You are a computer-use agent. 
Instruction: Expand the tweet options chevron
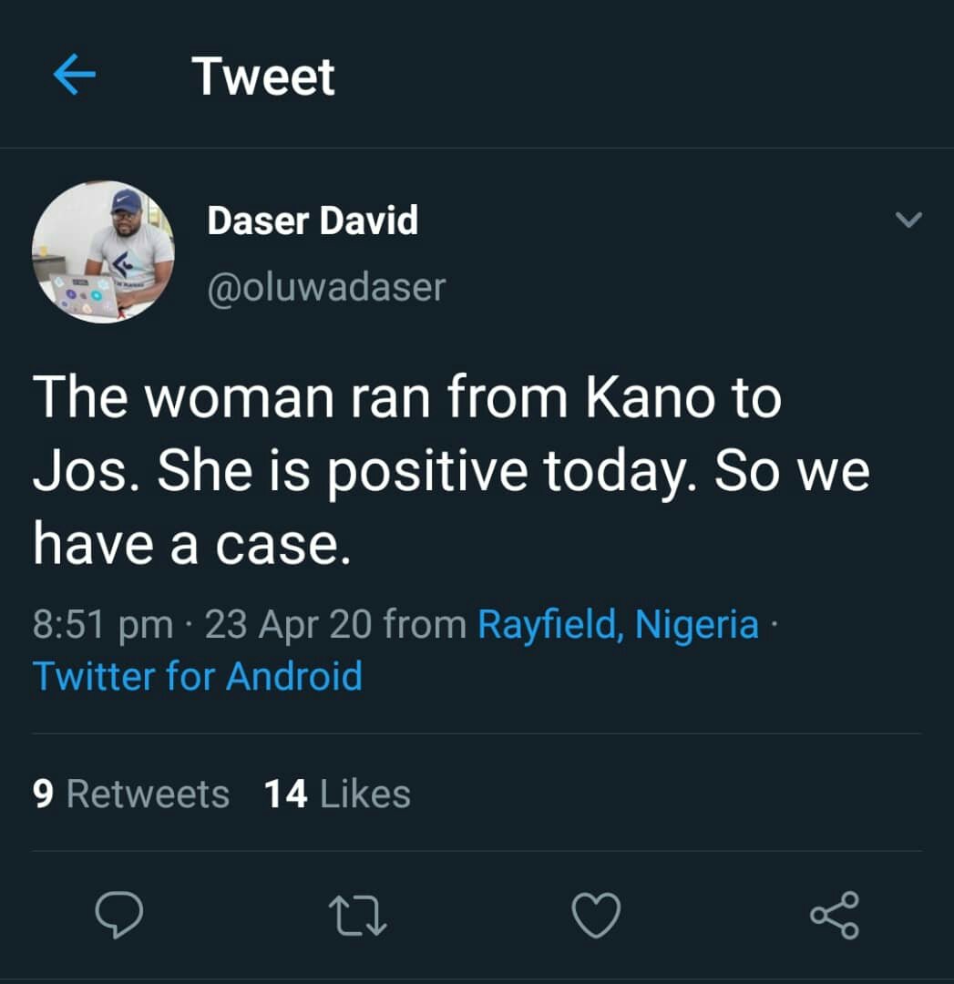908,220
